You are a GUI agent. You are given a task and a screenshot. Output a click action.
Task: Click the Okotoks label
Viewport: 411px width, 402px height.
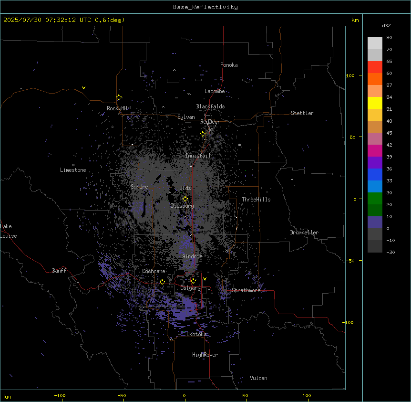[x=196, y=334]
